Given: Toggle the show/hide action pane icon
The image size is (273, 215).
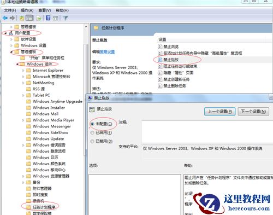Looking at the screenshot, I should click(56, 18).
